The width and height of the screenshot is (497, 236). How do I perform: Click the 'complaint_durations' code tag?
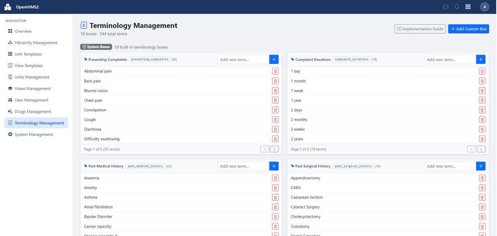352,59
